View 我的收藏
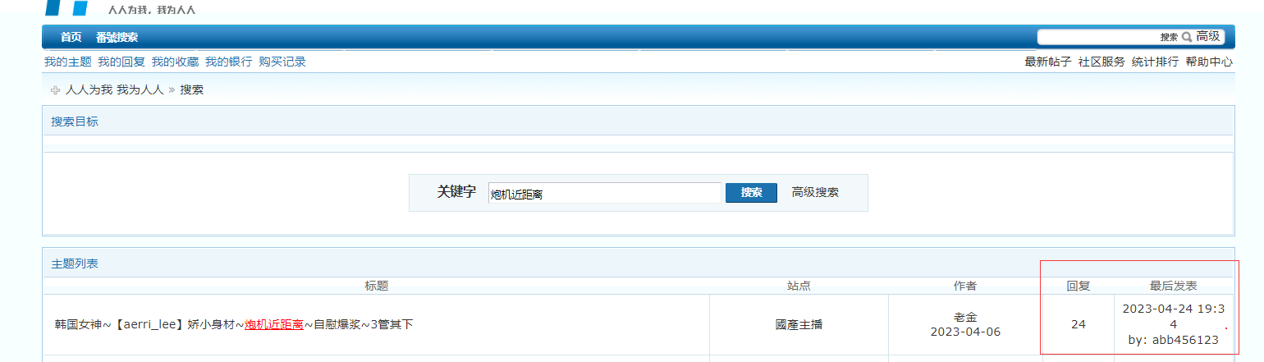The height and width of the screenshot is (362, 1264). (x=175, y=62)
